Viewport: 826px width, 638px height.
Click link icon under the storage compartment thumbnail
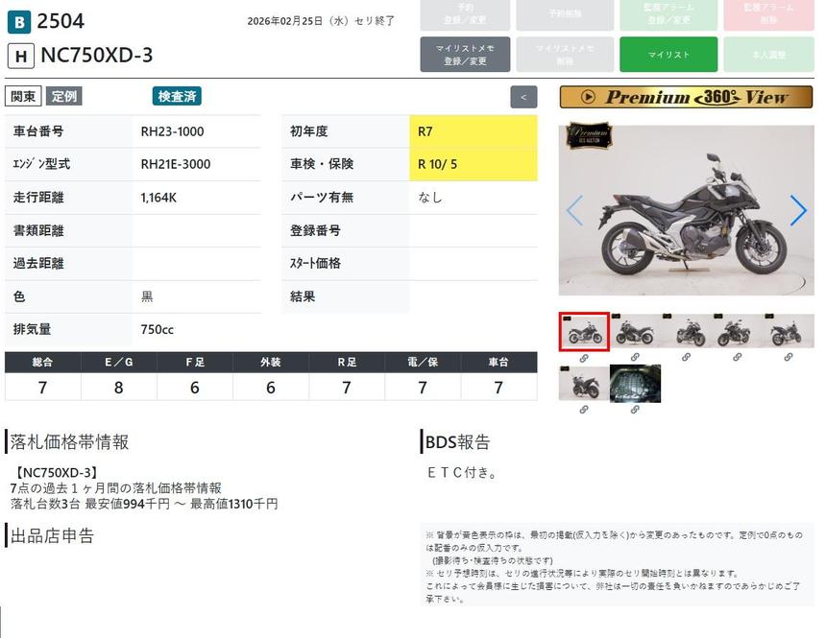pyautogui.click(x=635, y=410)
